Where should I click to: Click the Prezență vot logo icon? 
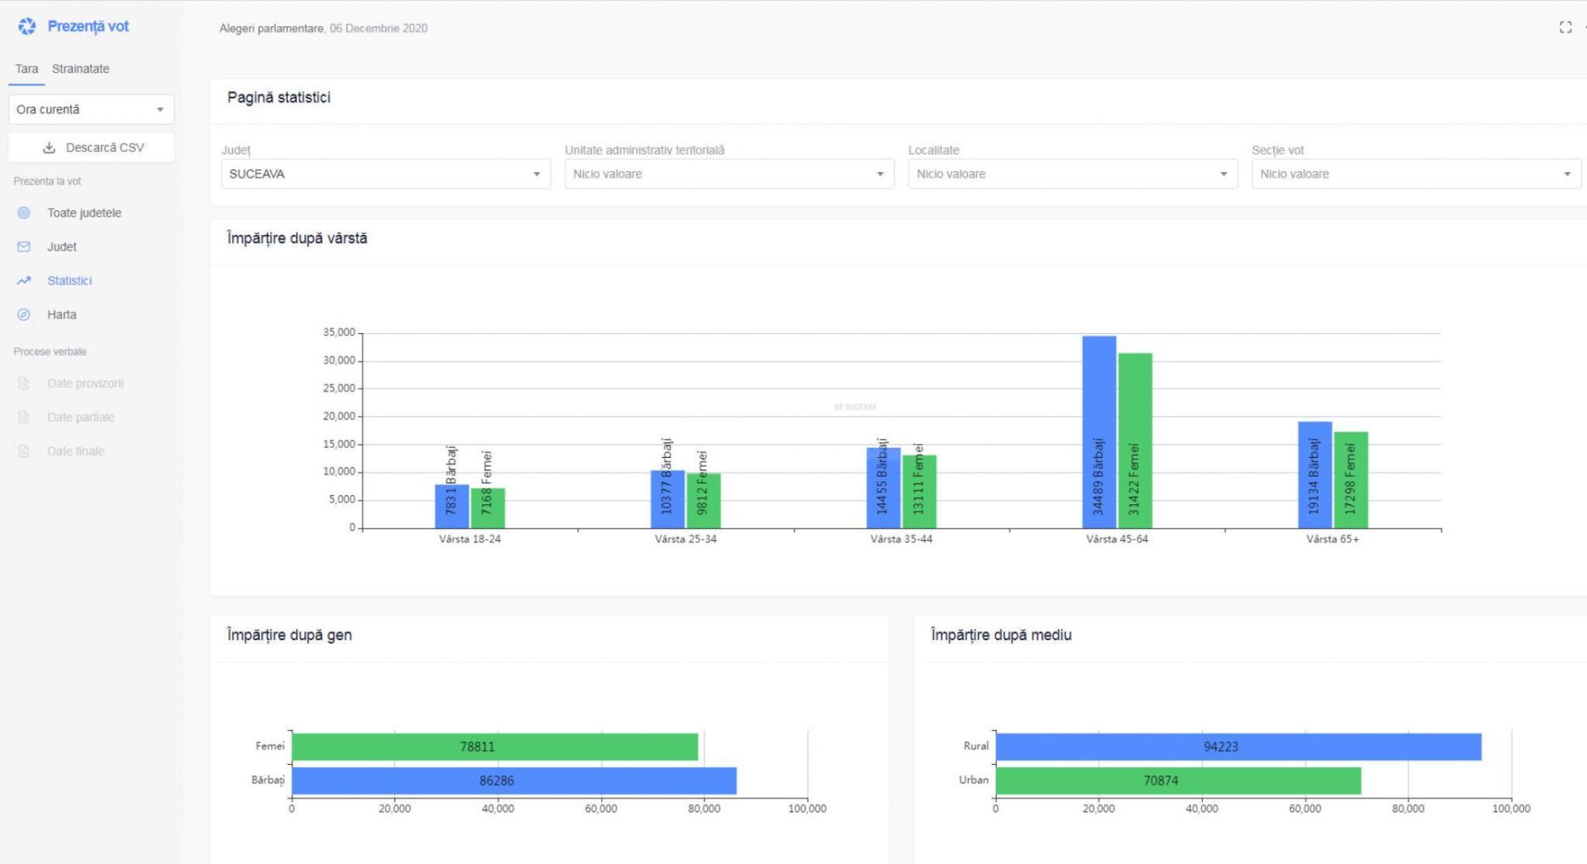(26, 26)
